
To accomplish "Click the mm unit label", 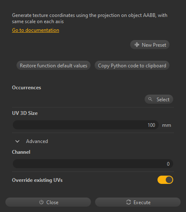I will [x=167, y=125].
